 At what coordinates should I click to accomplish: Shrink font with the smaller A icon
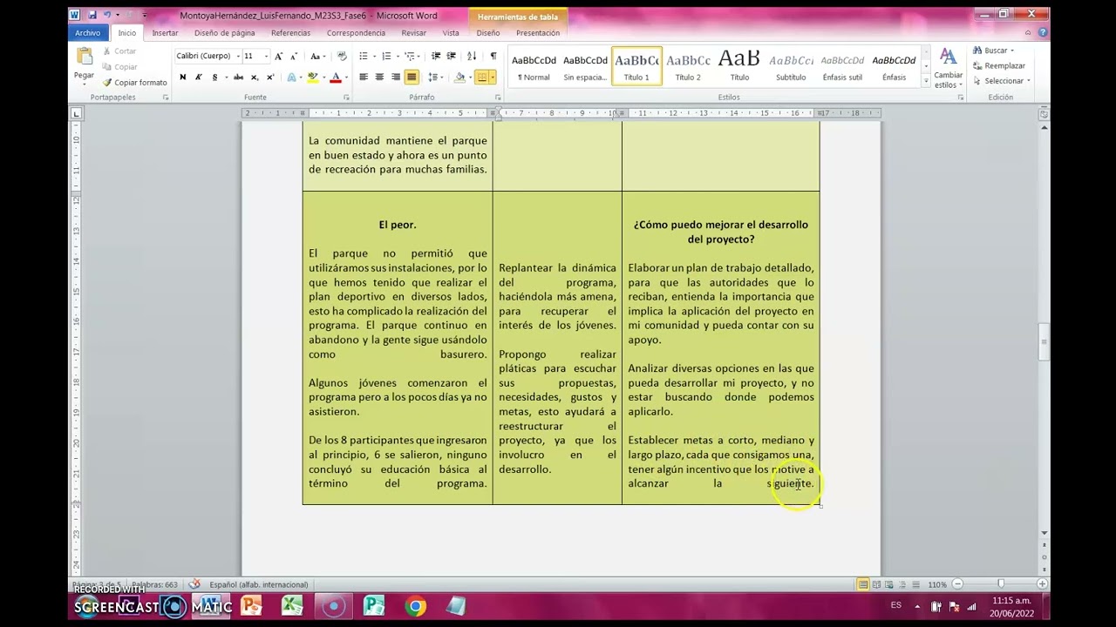pyautogui.click(x=293, y=56)
